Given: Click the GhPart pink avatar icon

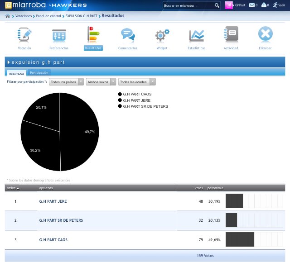Looking at the screenshot, I should tap(228, 5).
